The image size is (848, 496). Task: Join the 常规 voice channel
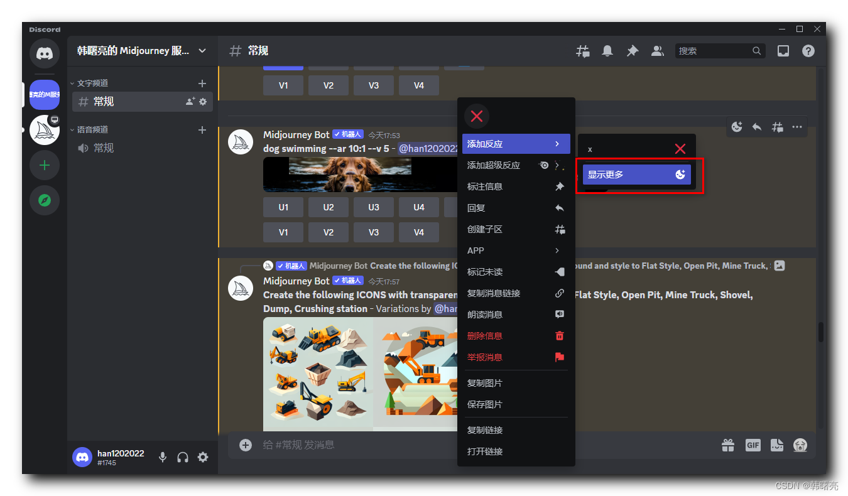(x=143, y=148)
